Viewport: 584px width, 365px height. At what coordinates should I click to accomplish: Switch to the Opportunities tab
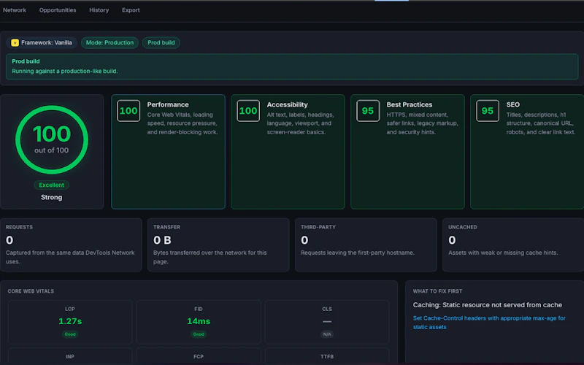coord(58,10)
